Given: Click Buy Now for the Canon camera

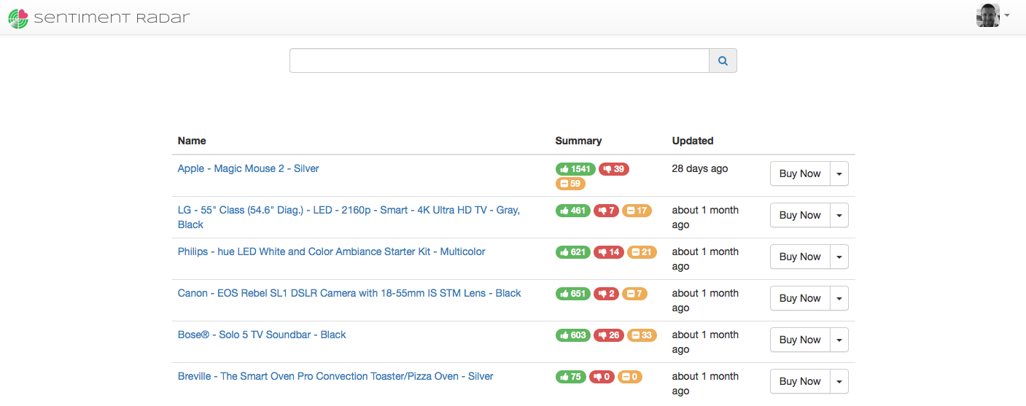Looking at the screenshot, I should [800, 298].
